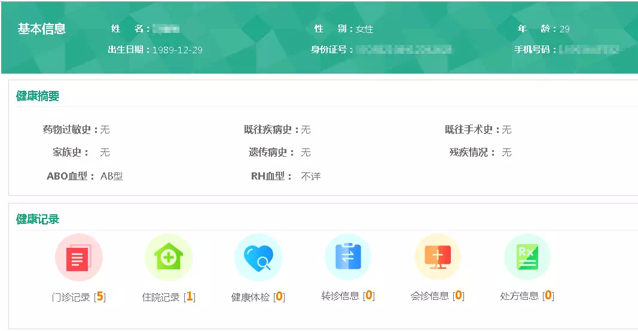The height and width of the screenshot is (331, 638).
Task: Open the 门诊记录 text link
Action: [x=71, y=297]
